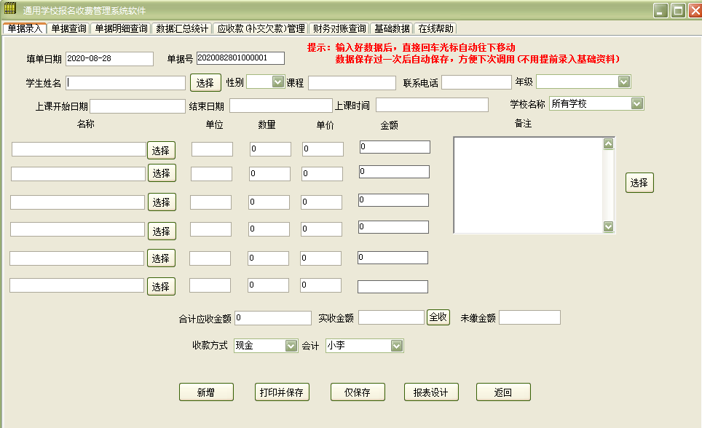The height and width of the screenshot is (428, 702).
Task: Click the 新增 button
Action: (206, 392)
